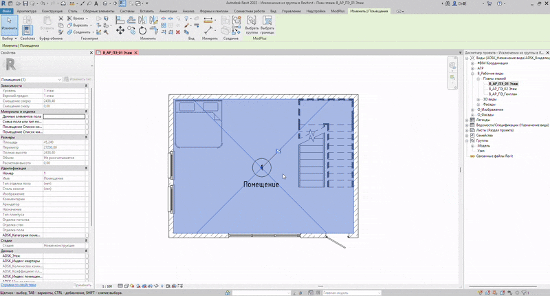Screen dimensions: 550x296
Task: Toggle checkbox next to ADSK_Индекс квартиры
Action: (x=87, y=261)
